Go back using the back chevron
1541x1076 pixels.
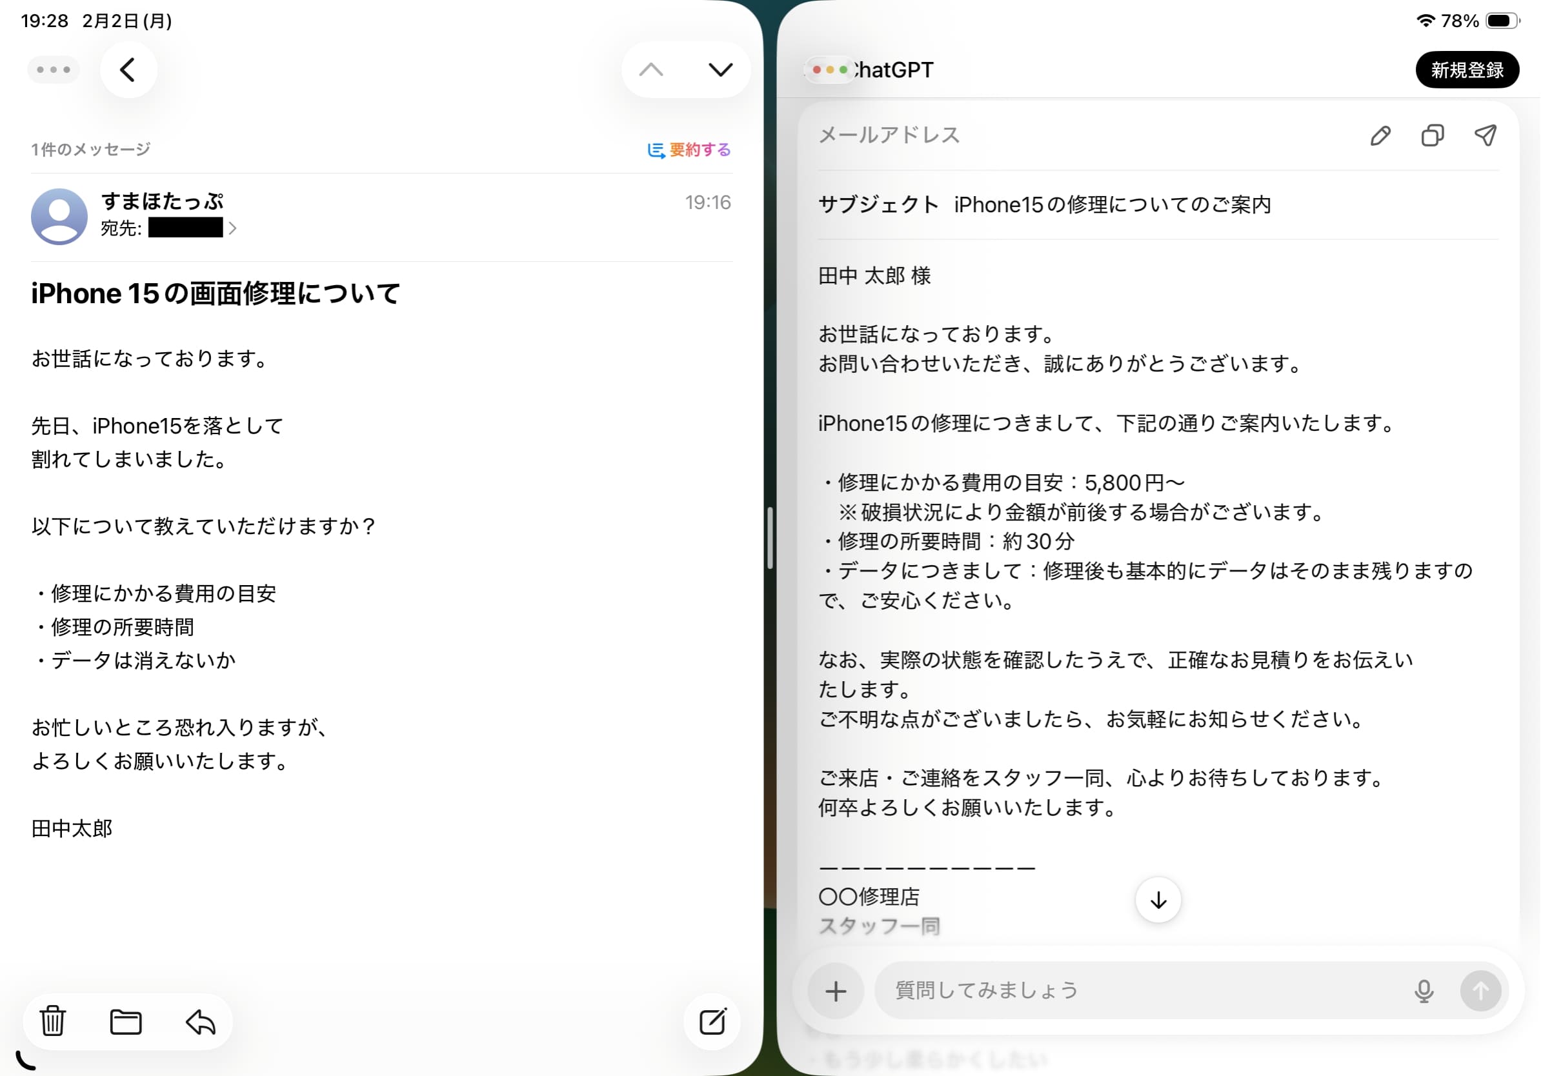128,69
